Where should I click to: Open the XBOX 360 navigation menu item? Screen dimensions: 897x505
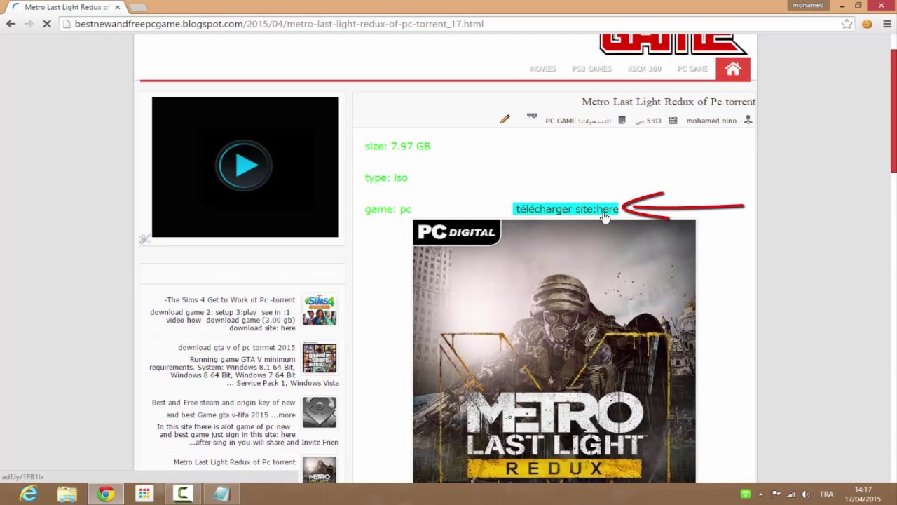coord(645,69)
